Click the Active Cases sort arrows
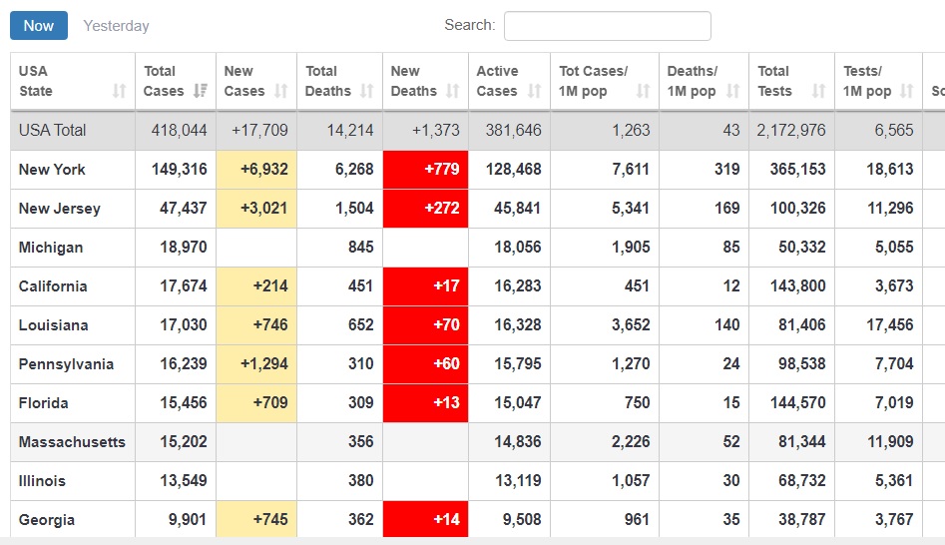The image size is (945, 545). tap(535, 91)
